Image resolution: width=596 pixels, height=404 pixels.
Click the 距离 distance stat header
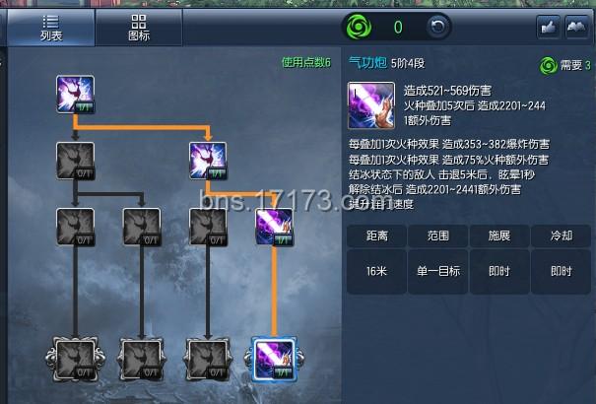coord(376,236)
